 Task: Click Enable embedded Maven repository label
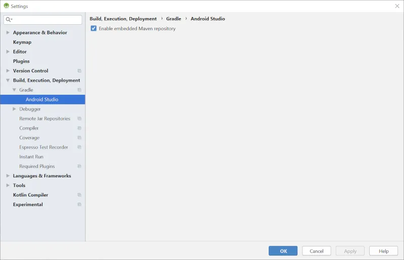tap(137, 29)
